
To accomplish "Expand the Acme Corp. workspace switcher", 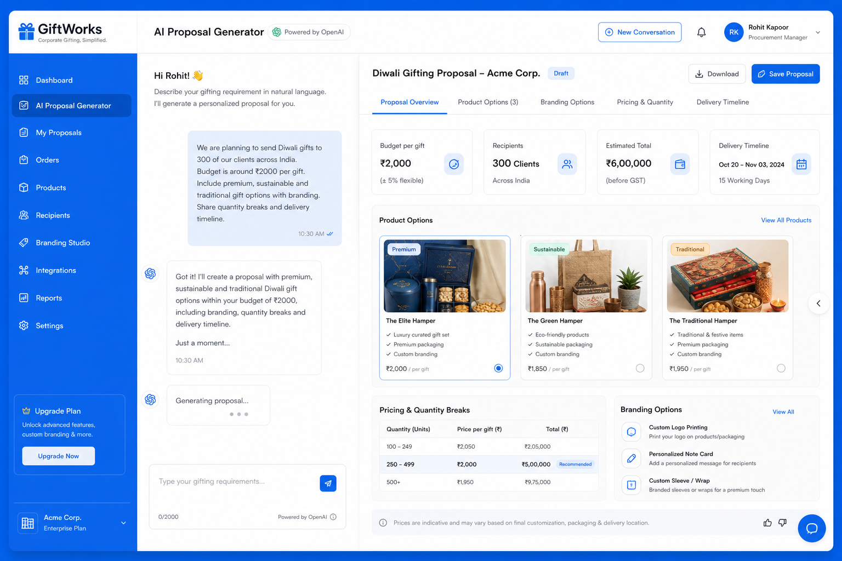I will [x=123, y=523].
